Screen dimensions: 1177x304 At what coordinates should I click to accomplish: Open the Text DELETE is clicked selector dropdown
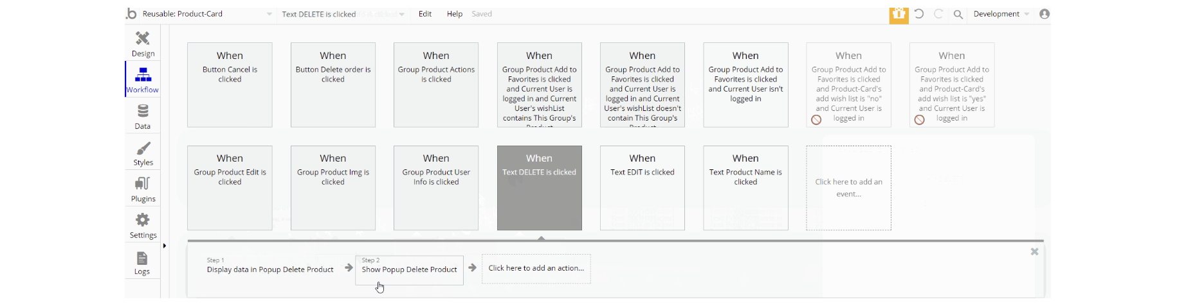(x=402, y=14)
